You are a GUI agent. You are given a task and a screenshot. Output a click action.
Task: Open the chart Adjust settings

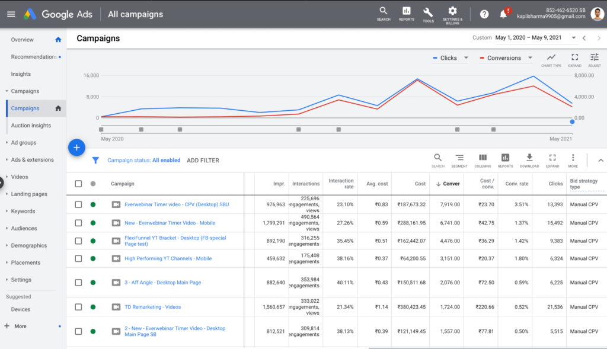click(594, 60)
